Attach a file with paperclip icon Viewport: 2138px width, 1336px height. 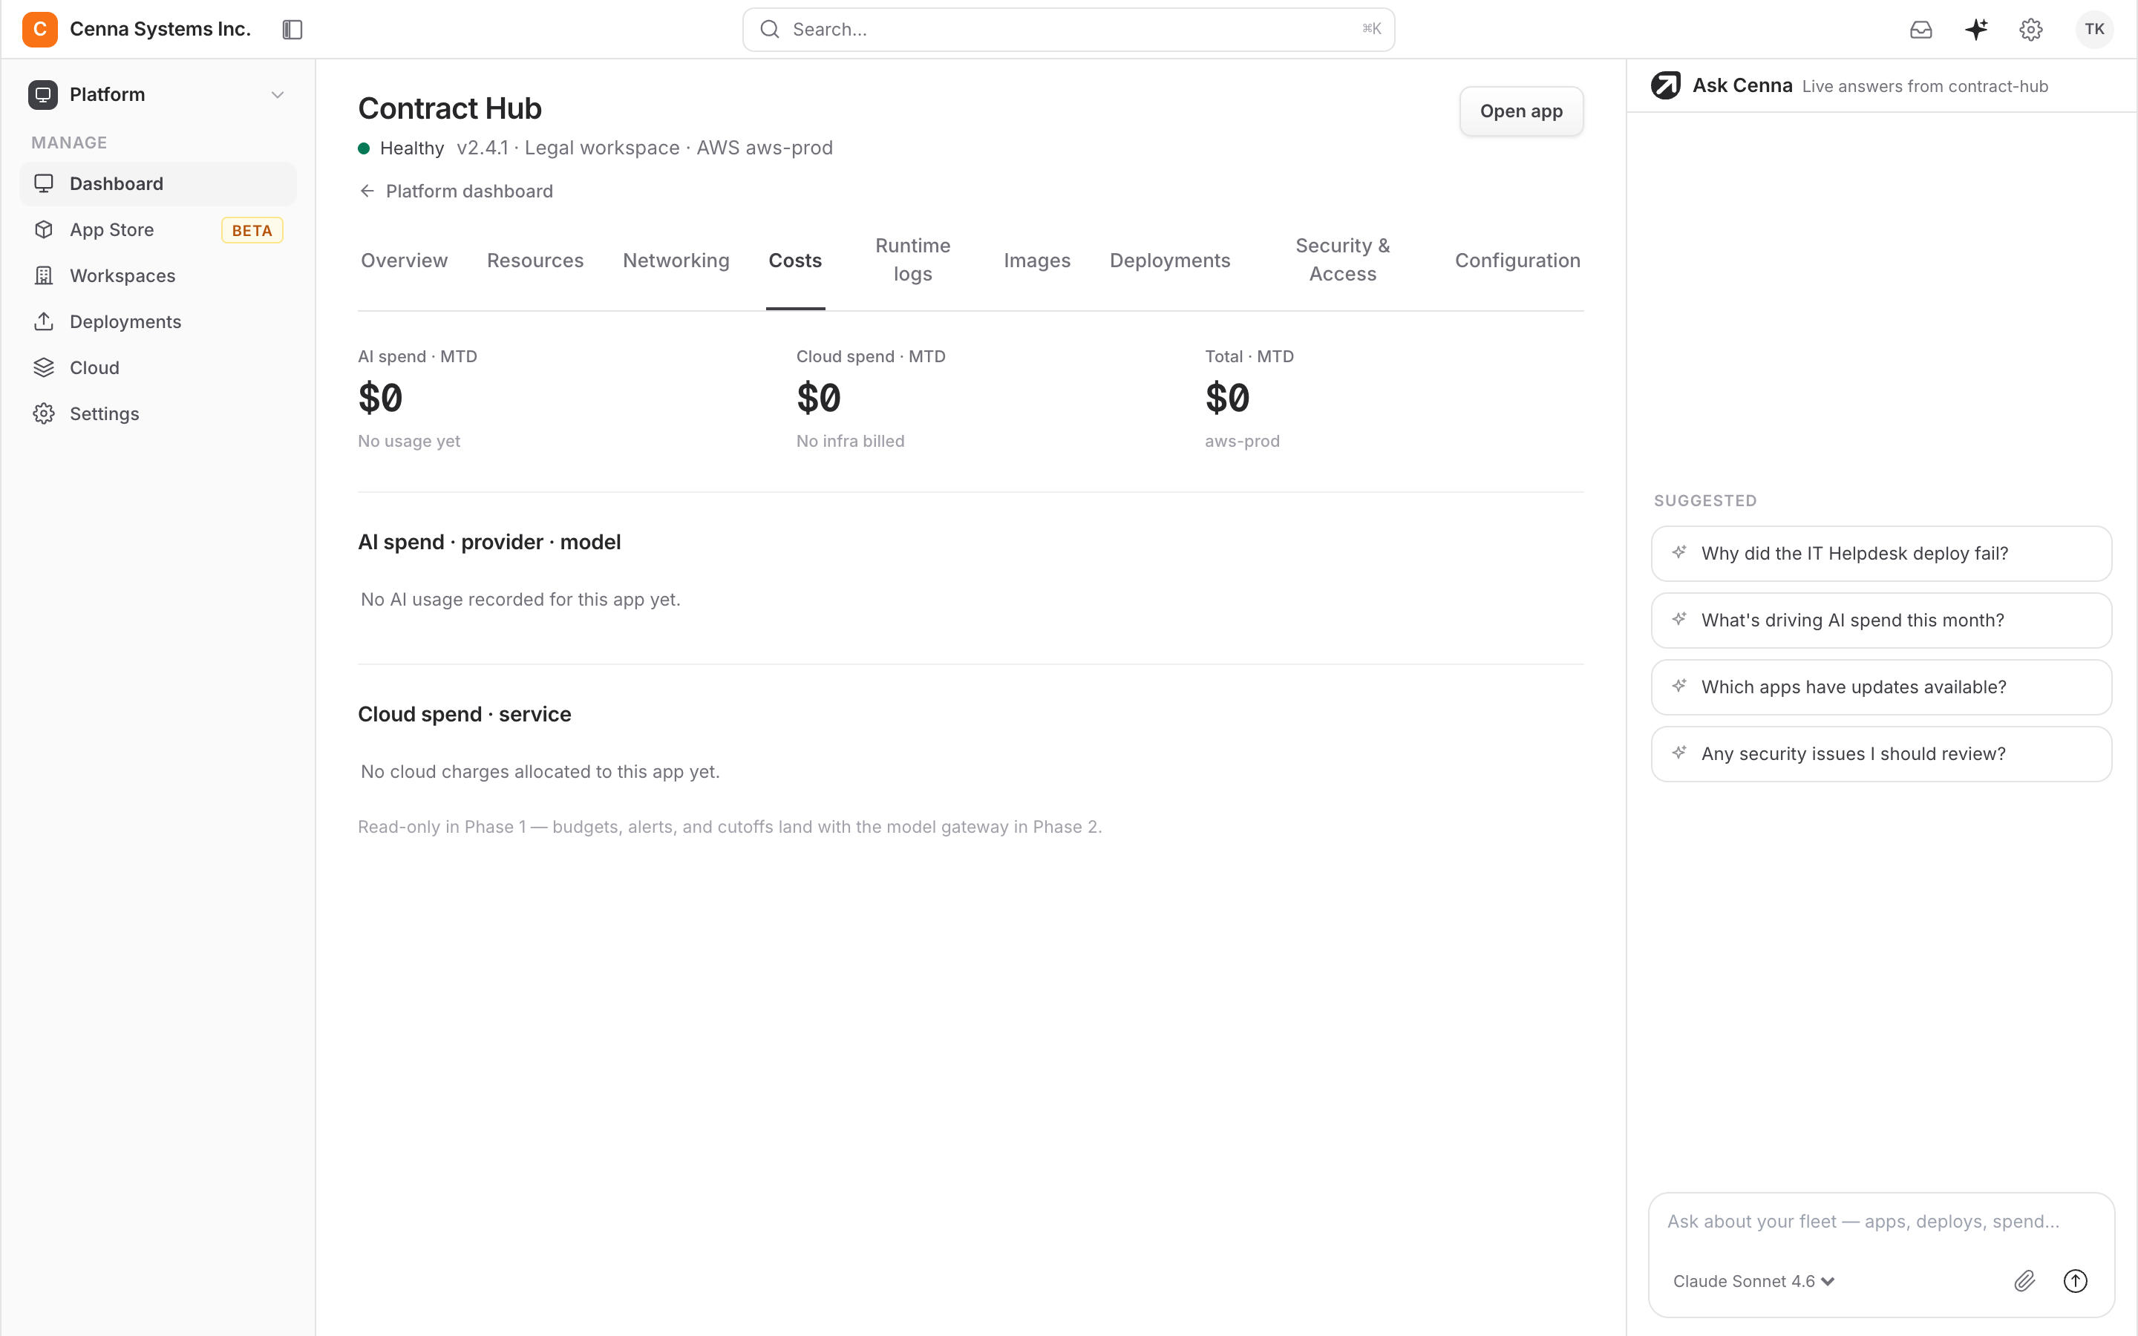2025,1280
